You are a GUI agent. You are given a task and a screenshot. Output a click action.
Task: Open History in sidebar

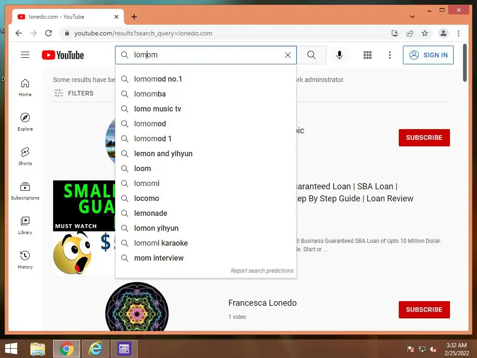click(x=25, y=260)
